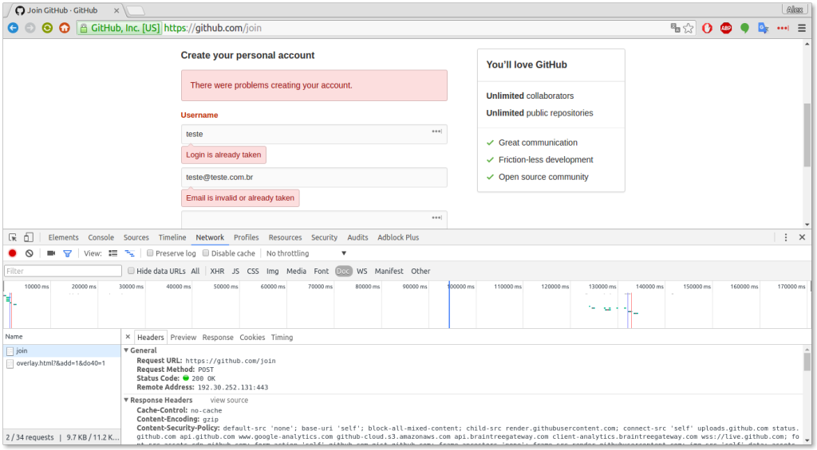Click view source link in Response Headers
The height and width of the screenshot is (450, 817).
click(229, 400)
